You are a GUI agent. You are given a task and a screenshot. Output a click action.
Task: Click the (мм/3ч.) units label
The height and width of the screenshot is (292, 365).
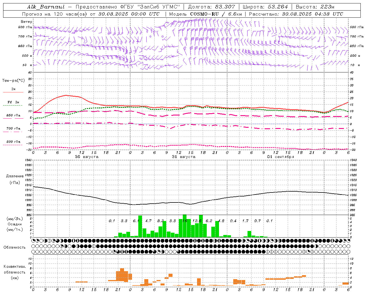15,219
